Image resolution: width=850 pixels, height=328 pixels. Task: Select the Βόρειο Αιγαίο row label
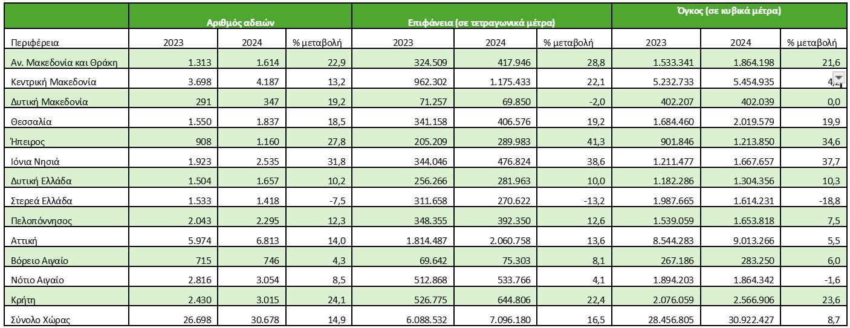tap(65, 261)
